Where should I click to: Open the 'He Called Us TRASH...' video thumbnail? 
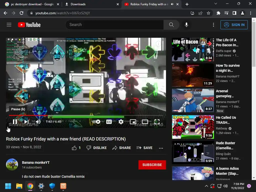pyautogui.click(x=193, y=127)
